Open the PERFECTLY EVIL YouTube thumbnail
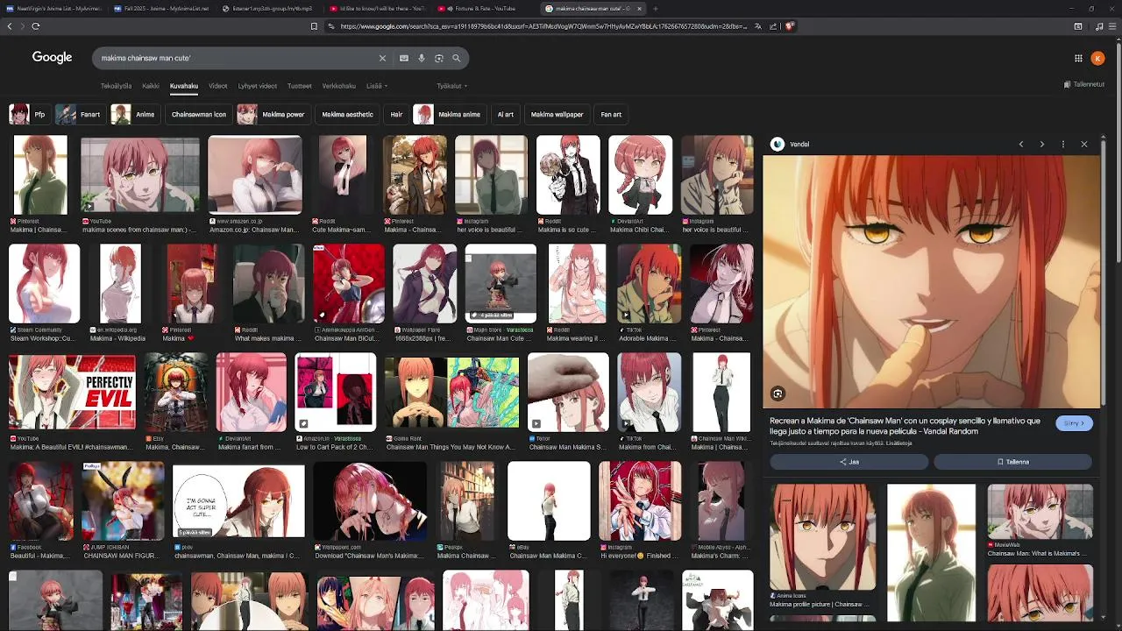The image size is (1122, 631). pos(72,392)
